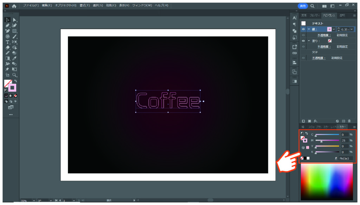Screen dimensions: 360x205
Task: Select the Eyedropper tool
Action: [x=14, y=58]
